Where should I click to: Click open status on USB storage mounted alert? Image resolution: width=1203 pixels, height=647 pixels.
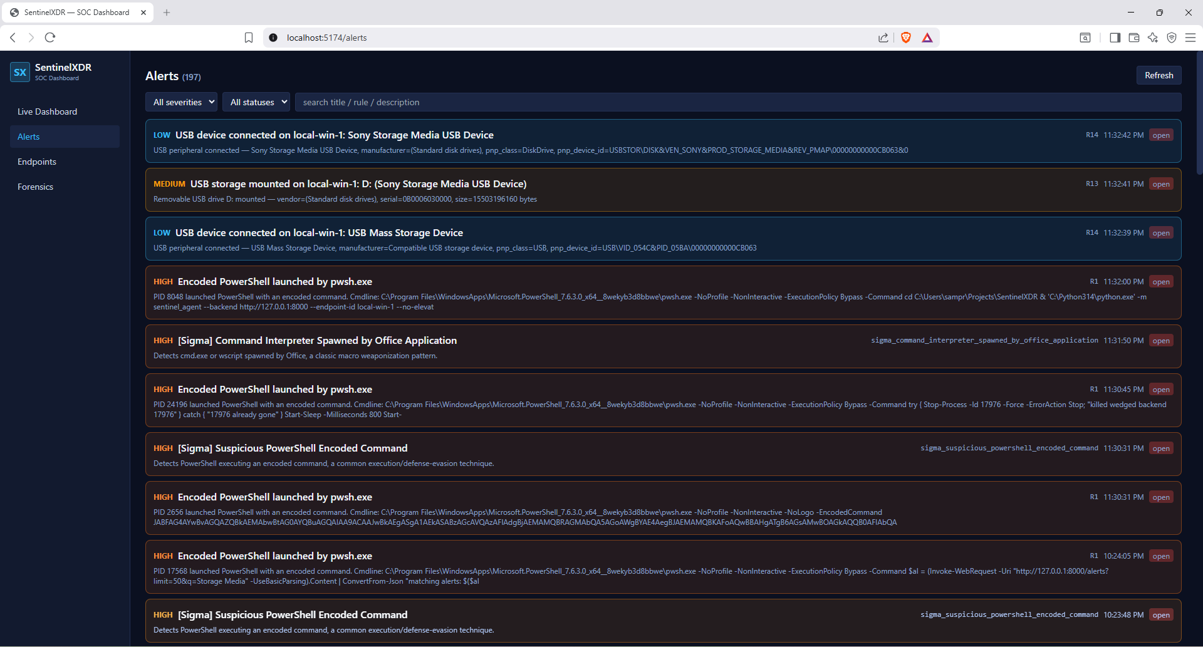[x=1161, y=184]
